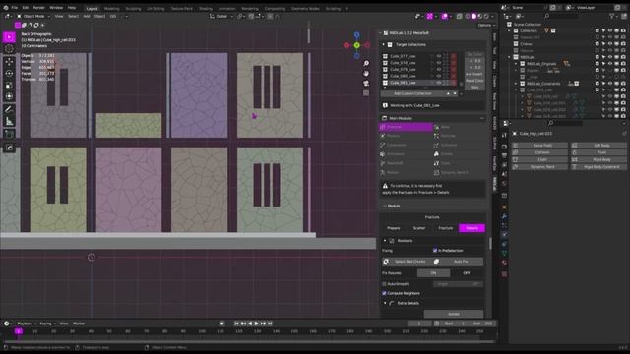This screenshot has width=630, height=354.
Task: Click the Rand Color button
Action: click(x=474, y=81)
